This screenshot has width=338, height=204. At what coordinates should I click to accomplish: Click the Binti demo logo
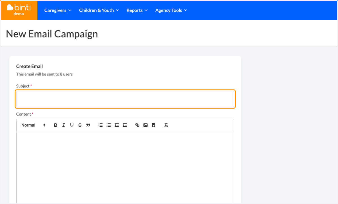[x=19, y=10]
